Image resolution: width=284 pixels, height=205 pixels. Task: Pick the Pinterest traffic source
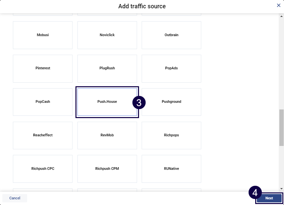coord(43,68)
